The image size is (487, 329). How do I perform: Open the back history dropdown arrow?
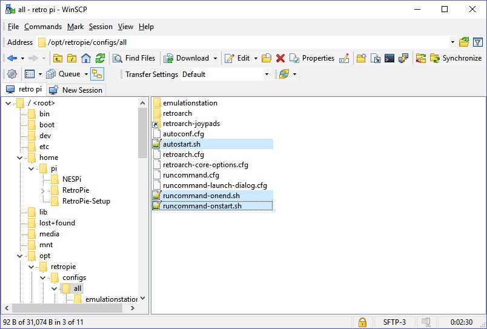click(22, 58)
